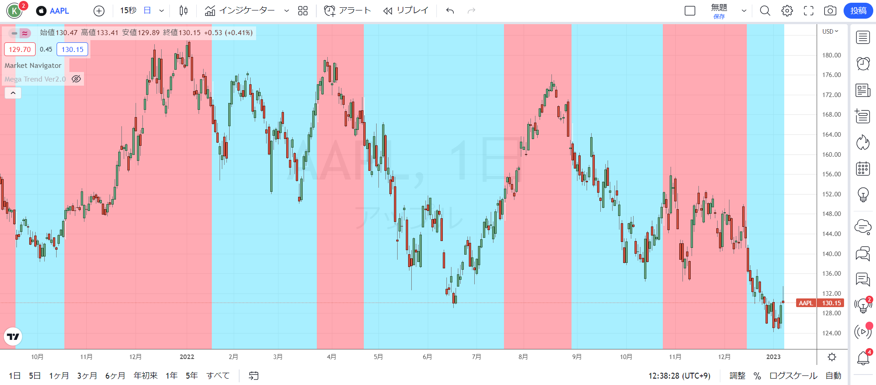Undo the last chart action
This screenshot has height=385, width=876.
click(450, 11)
